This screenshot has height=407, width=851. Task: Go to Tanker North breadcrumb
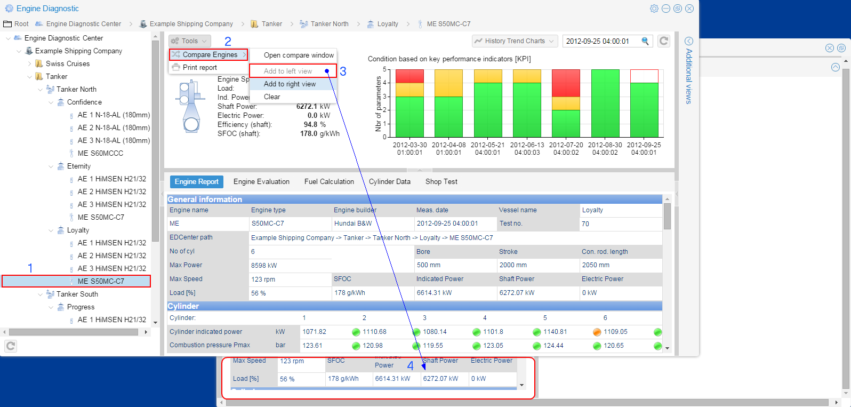pos(330,24)
